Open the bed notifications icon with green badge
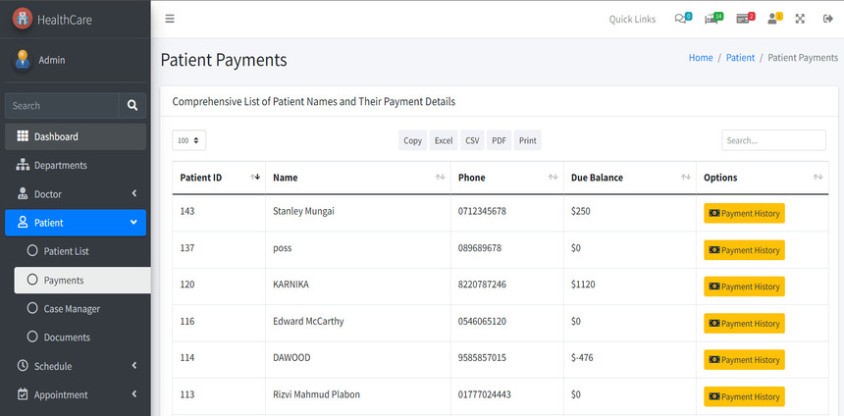Image resolution: width=844 pixels, height=416 pixels. click(715, 19)
